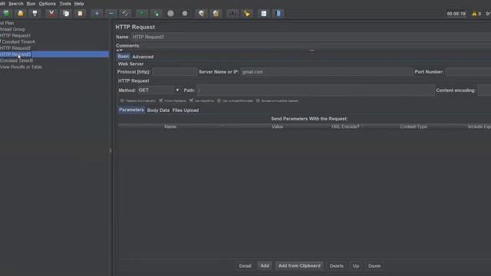Click the Port Number input field
Viewport: 491px width, 276px height.
tap(469, 72)
